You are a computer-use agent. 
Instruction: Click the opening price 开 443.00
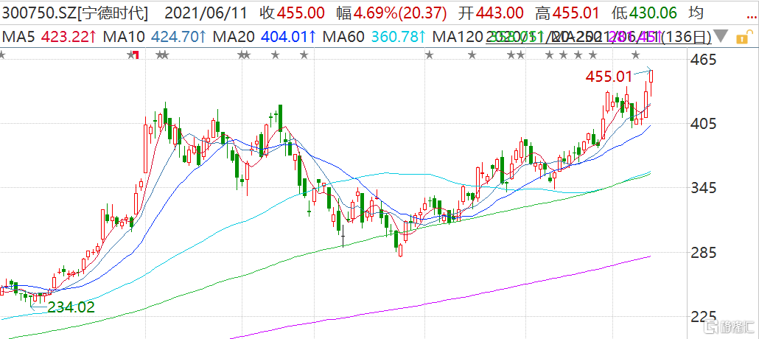492,13
